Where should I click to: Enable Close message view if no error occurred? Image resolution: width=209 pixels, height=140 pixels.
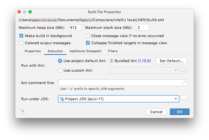coord(88,36)
